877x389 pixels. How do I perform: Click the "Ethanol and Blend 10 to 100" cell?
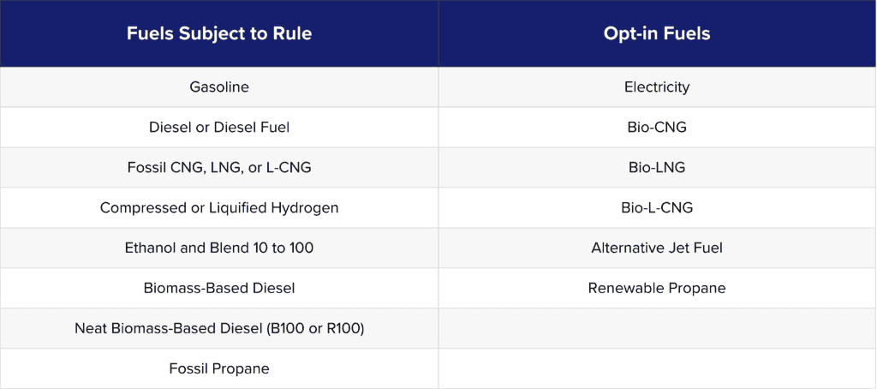pyautogui.click(x=219, y=248)
